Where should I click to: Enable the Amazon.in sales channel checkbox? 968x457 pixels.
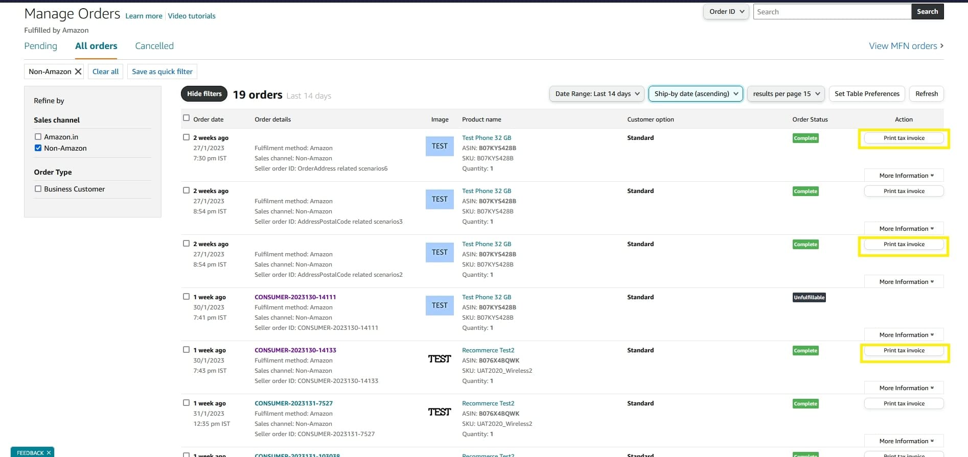[38, 137]
